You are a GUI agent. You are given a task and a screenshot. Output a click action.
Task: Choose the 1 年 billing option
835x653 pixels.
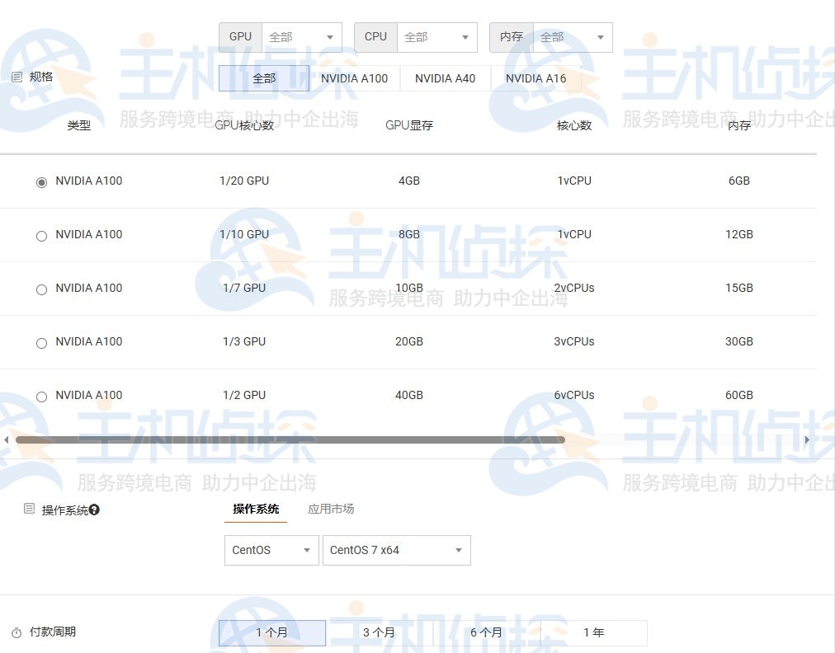click(594, 632)
